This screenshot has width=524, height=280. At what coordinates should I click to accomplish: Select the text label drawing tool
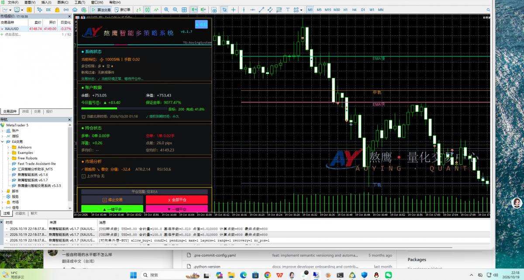[288, 10]
